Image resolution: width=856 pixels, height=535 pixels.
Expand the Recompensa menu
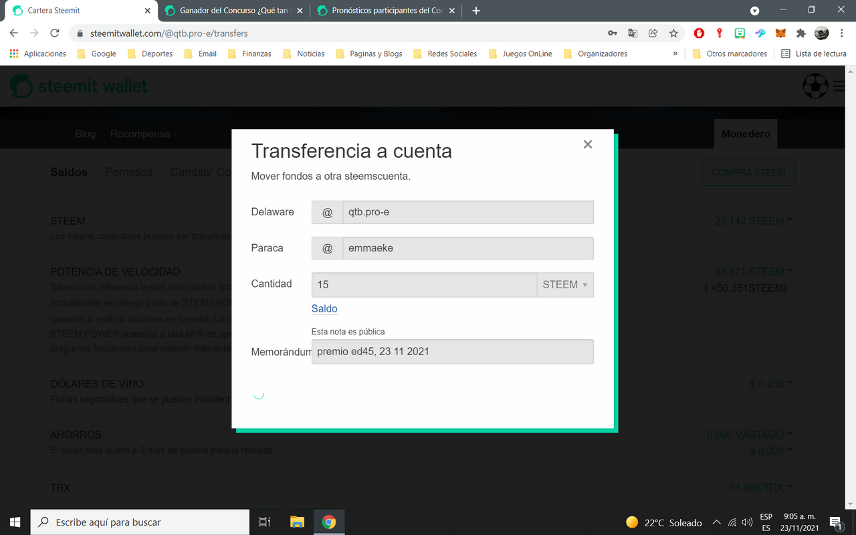pos(144,134)
